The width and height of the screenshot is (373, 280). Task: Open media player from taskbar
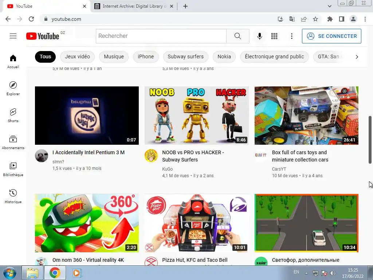click(76, 273)
